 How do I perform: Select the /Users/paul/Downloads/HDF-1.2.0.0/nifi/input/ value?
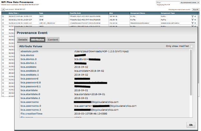pyautogui.click(x=101, y=51)
